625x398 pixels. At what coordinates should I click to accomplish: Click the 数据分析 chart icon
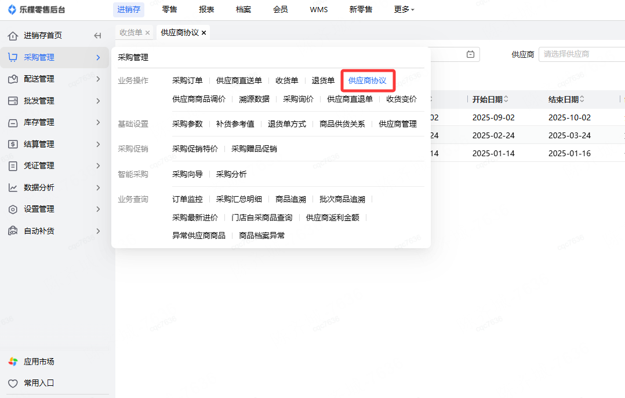click(x=13, y=187)
